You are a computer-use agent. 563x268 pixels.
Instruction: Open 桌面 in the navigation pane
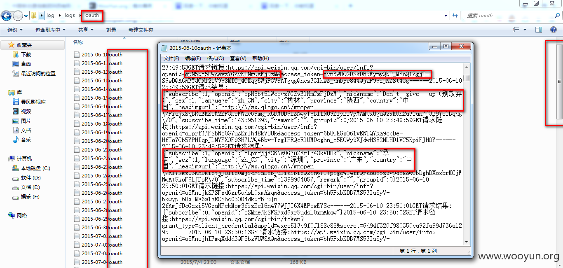click(26, 64)
